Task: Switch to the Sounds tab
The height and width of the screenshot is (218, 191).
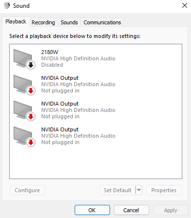Action: pyautogui.click(x=69, y=22)
